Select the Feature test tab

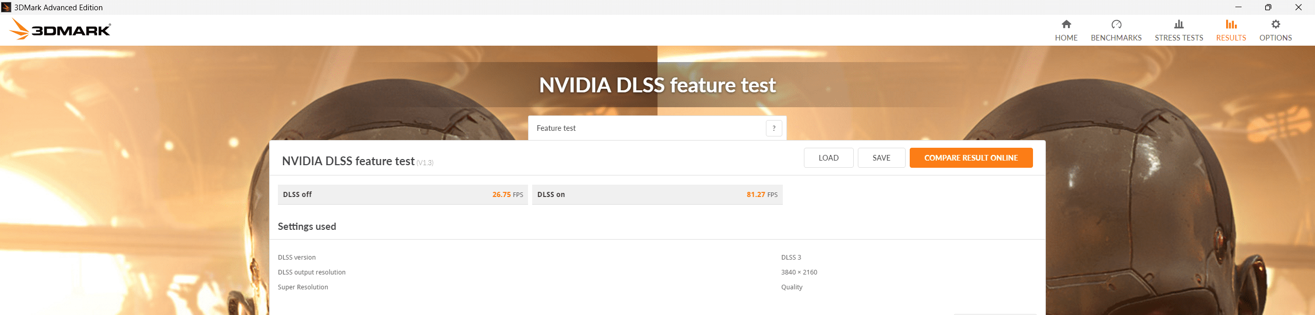coord(556,128)
